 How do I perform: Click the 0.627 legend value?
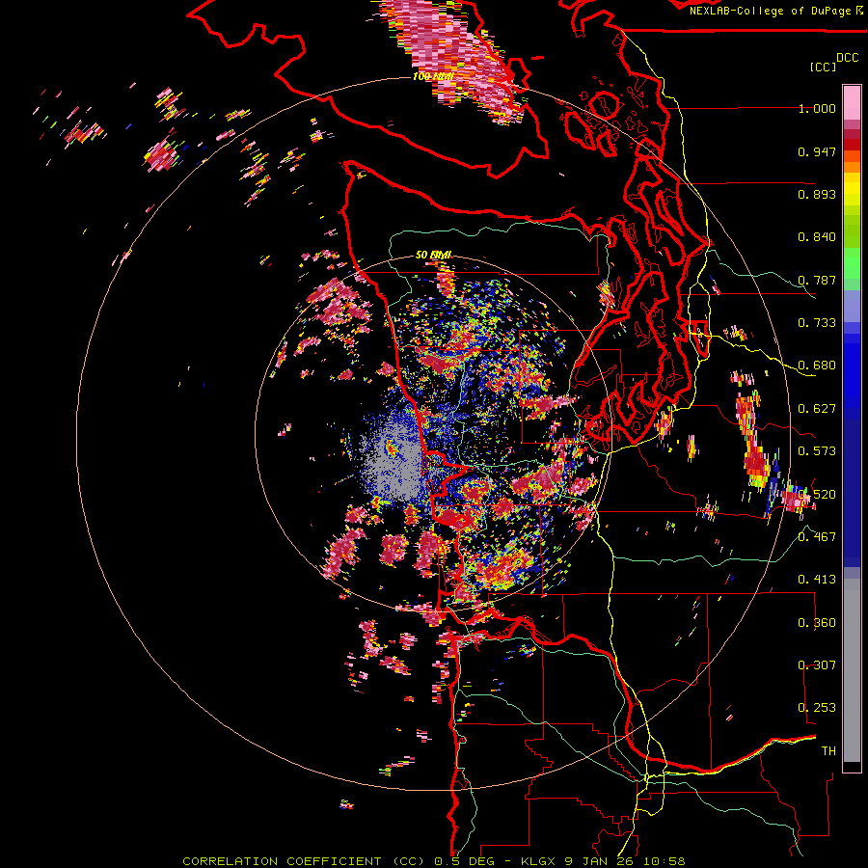pos(817,409)
